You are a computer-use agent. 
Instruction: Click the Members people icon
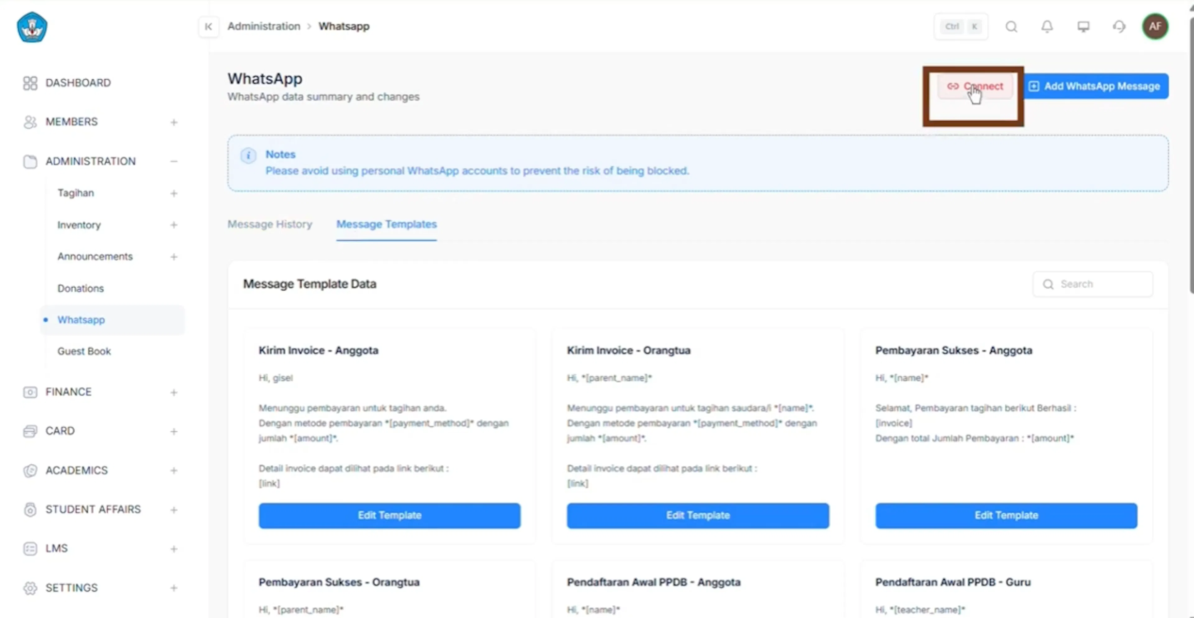coord(30,122)
